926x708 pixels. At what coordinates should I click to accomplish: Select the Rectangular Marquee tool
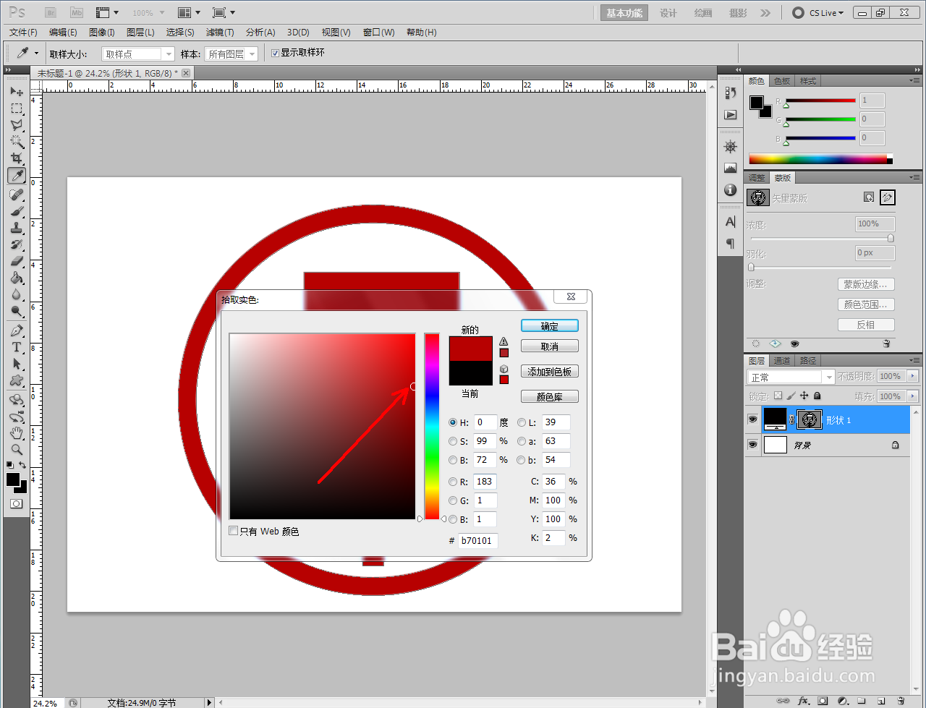tap(17, 108)
